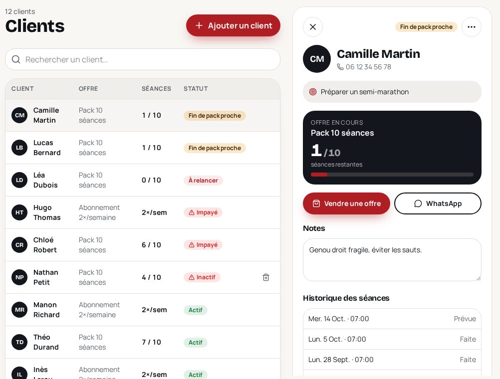
Task: Click the Pack 10 séances offer card title
Action: (x=342, y=133)
